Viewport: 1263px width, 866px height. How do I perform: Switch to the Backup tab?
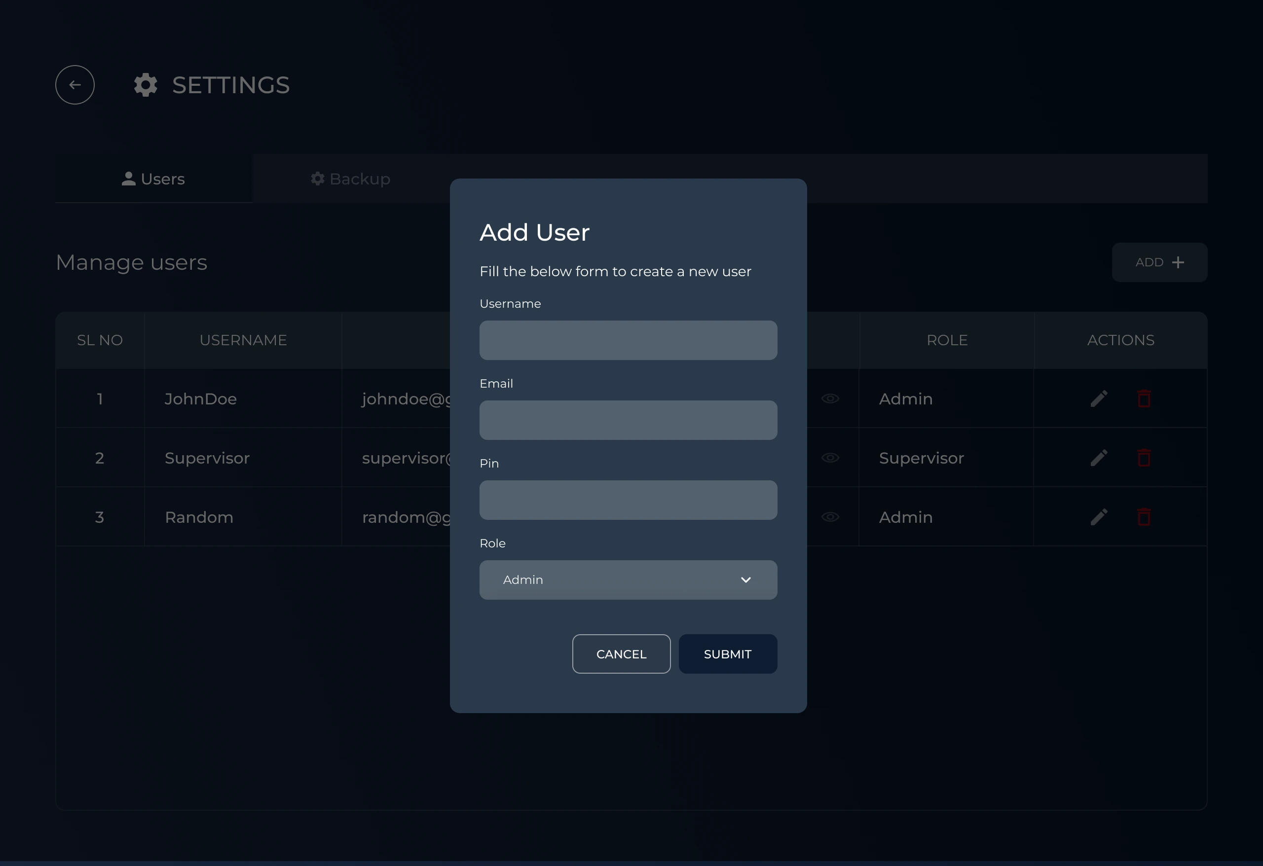(x=351, y=179)
